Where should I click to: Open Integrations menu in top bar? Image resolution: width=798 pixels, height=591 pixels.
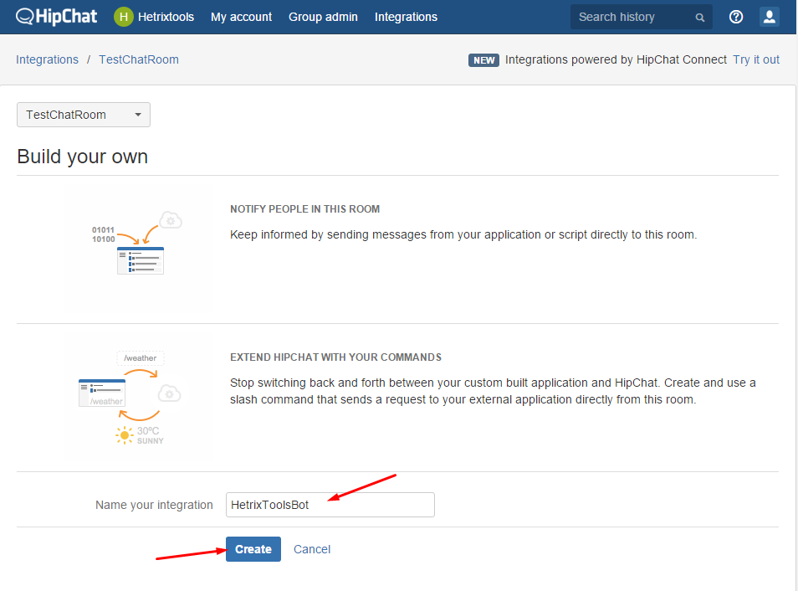407,17
